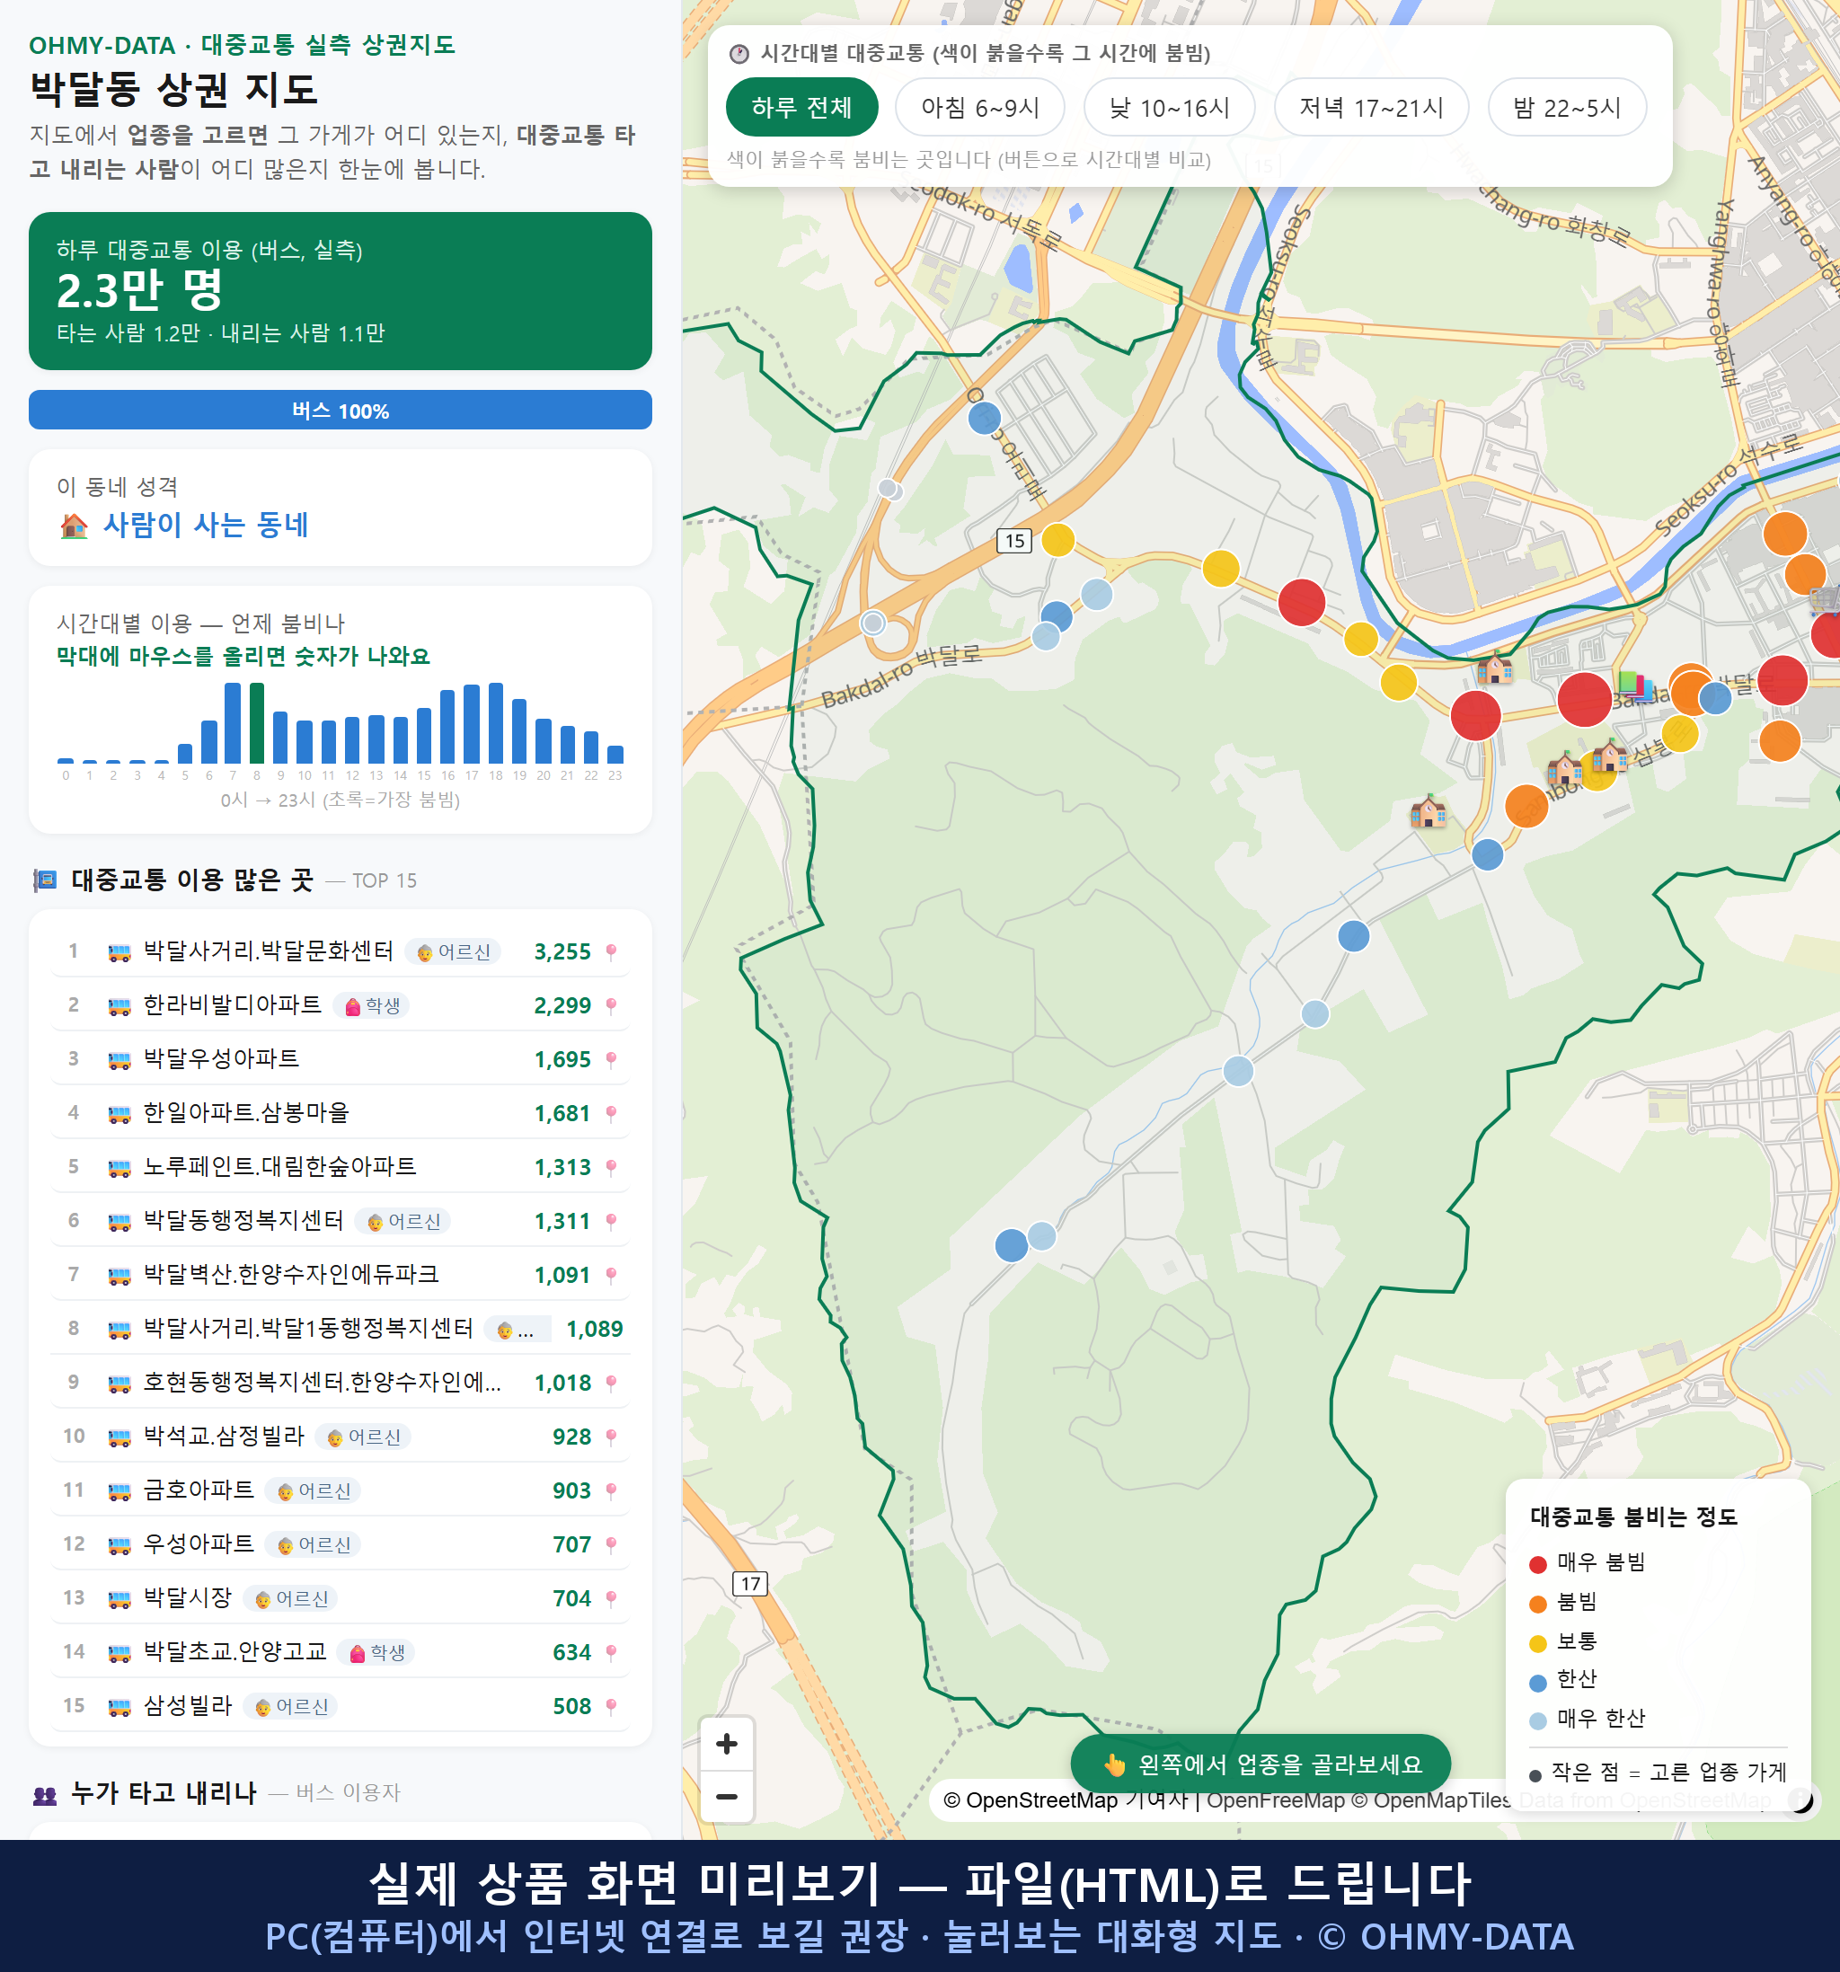This screenshot has height=1972, width=1840.
Task: Click the pin icon for 박달사거리.박달문화센터
Action: 611,952
